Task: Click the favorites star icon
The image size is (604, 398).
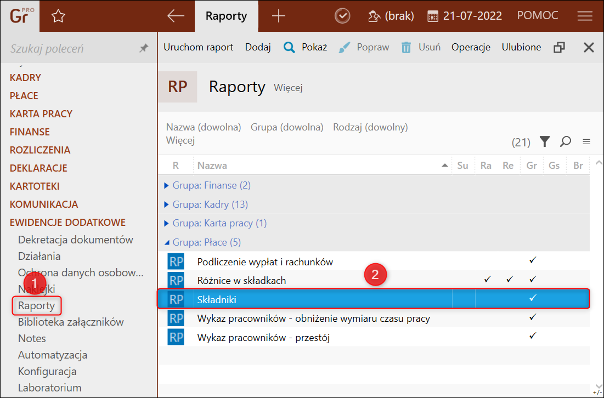Action: click(58, 16)
